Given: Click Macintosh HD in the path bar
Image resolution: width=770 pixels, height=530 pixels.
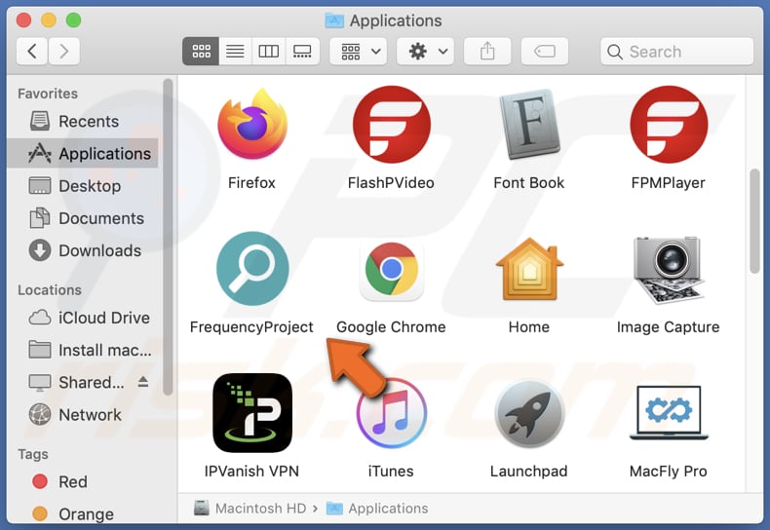Looking at the screenshot, I should 250,509.
